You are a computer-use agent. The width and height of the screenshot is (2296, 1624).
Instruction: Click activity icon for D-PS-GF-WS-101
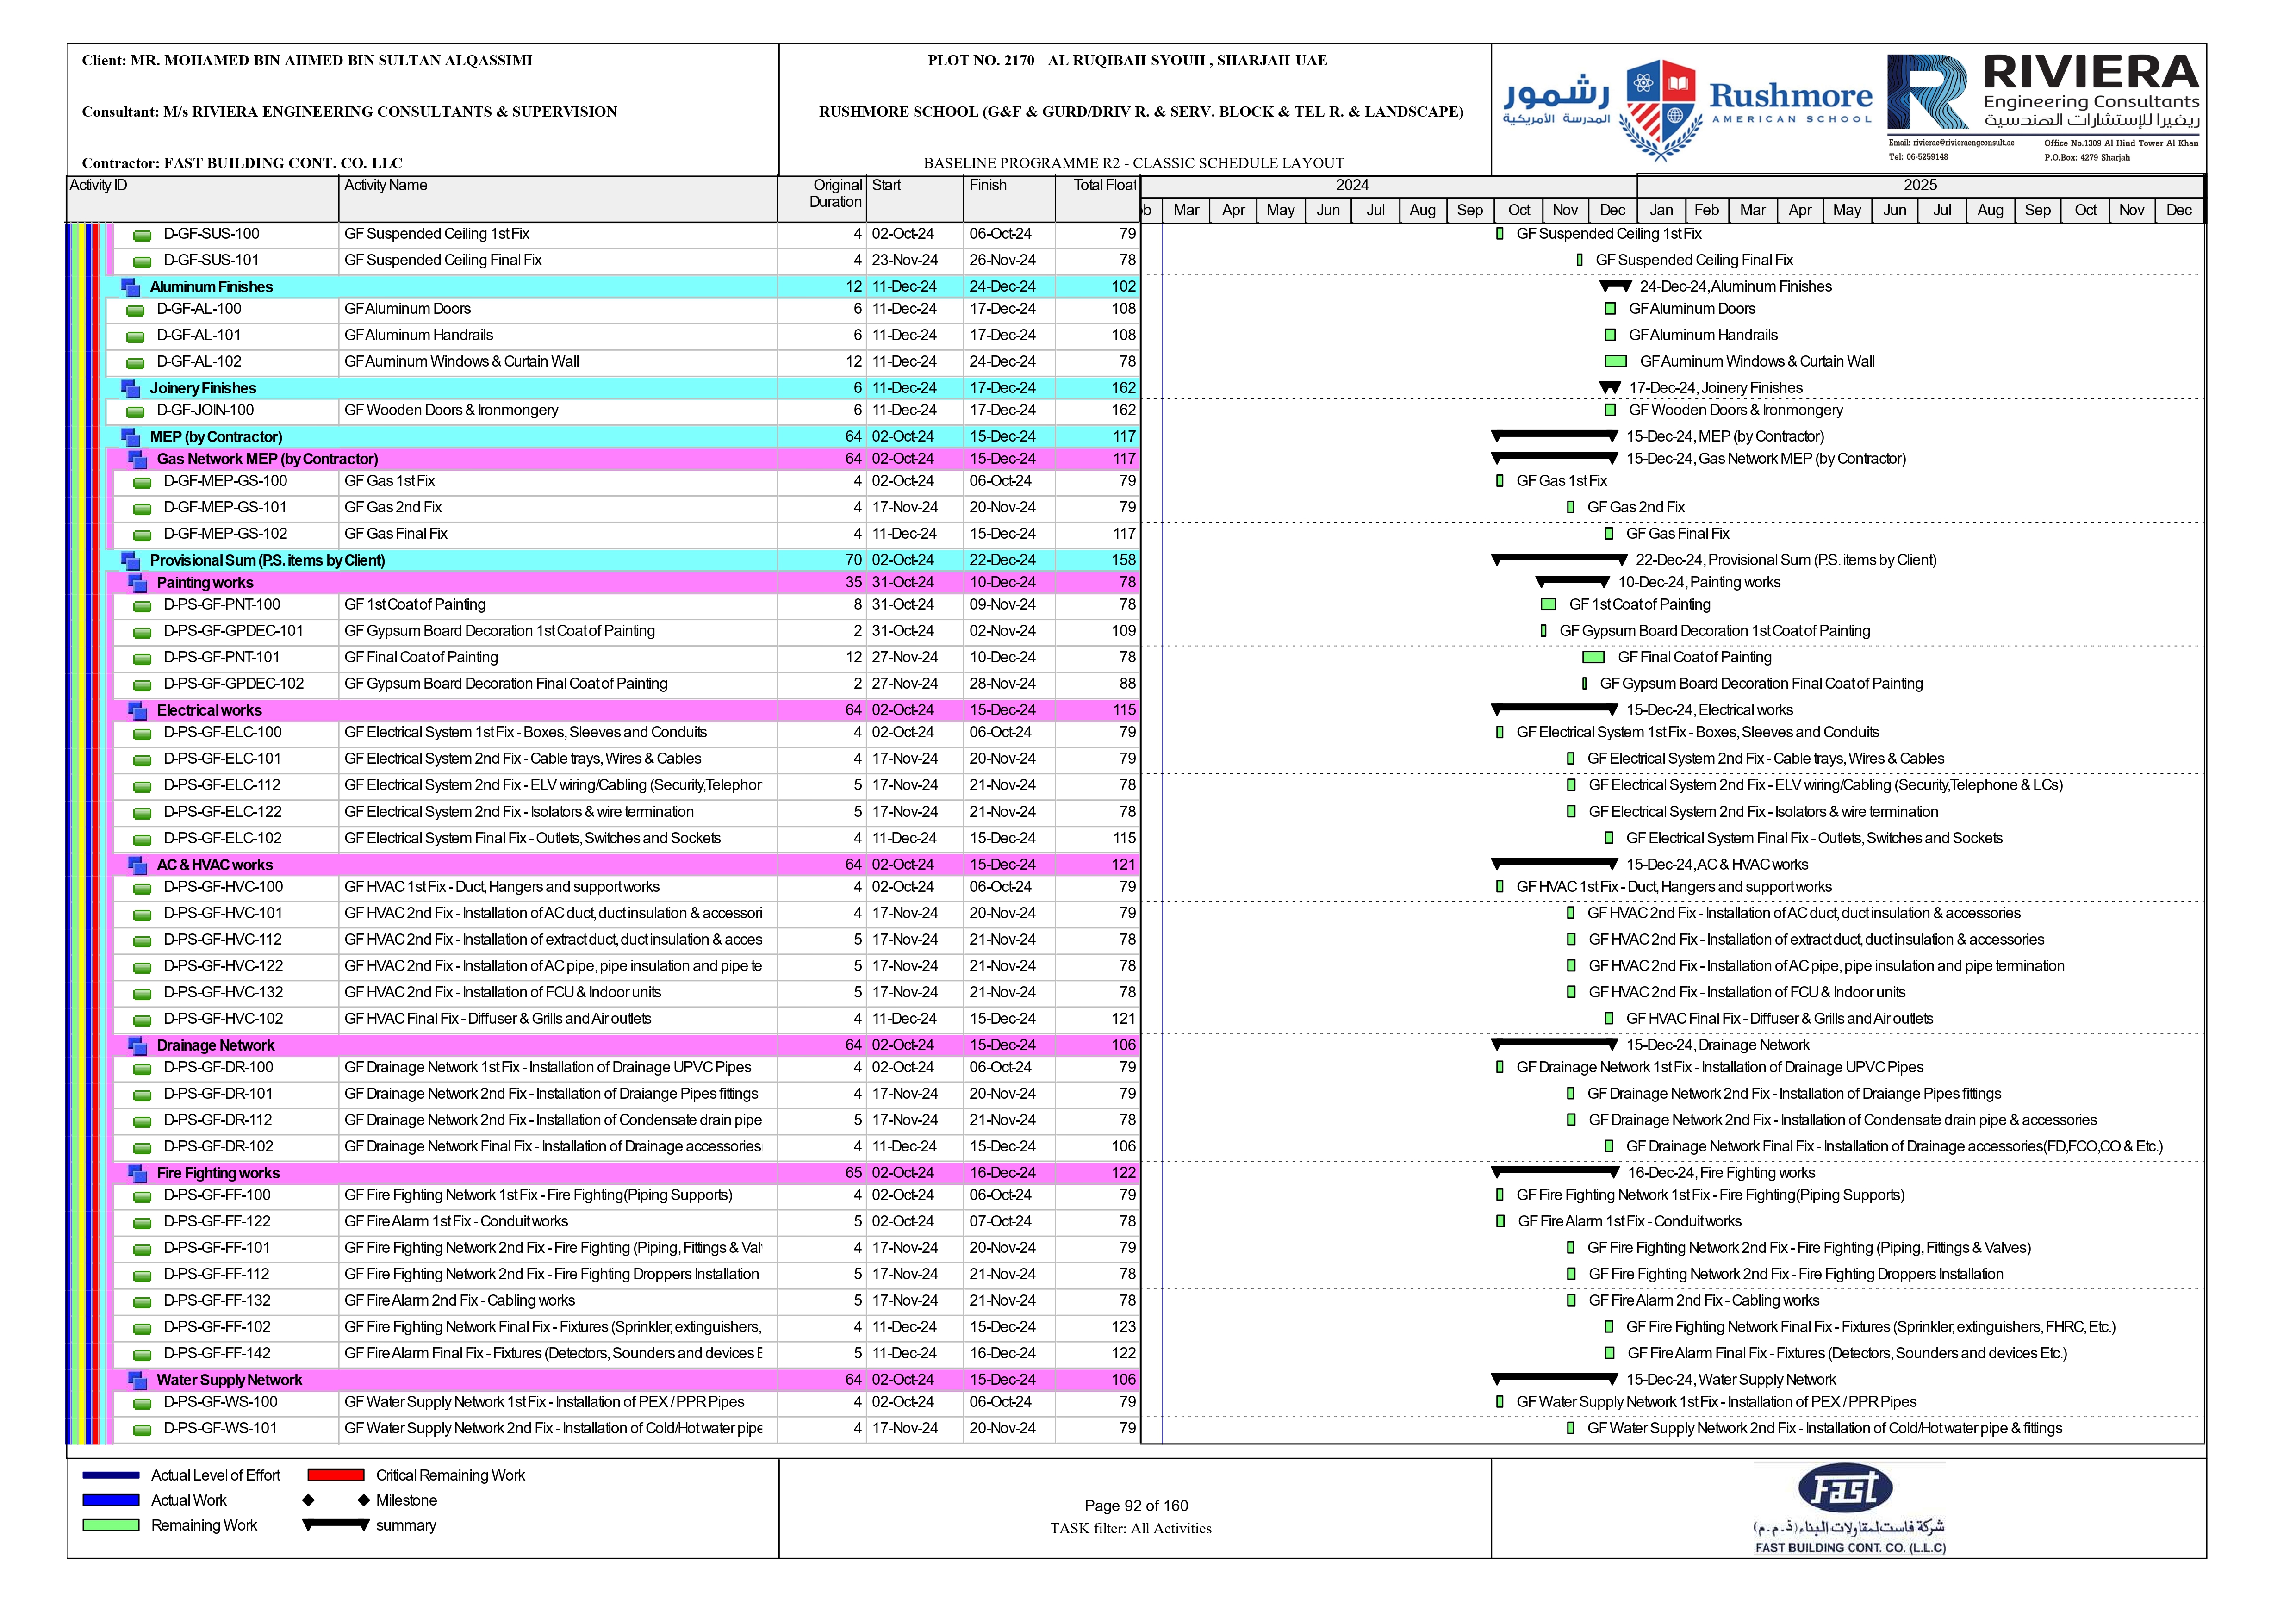(143, 1431)
